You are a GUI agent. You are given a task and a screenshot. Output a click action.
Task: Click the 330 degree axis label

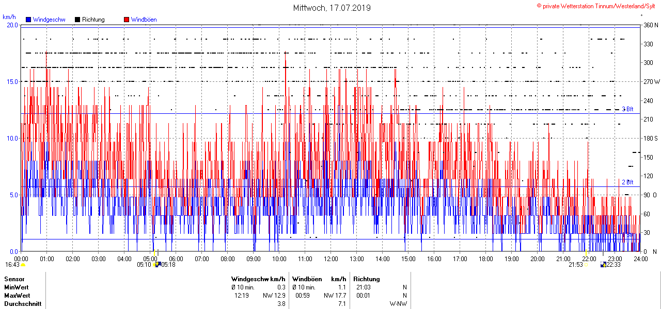point(647,44)
